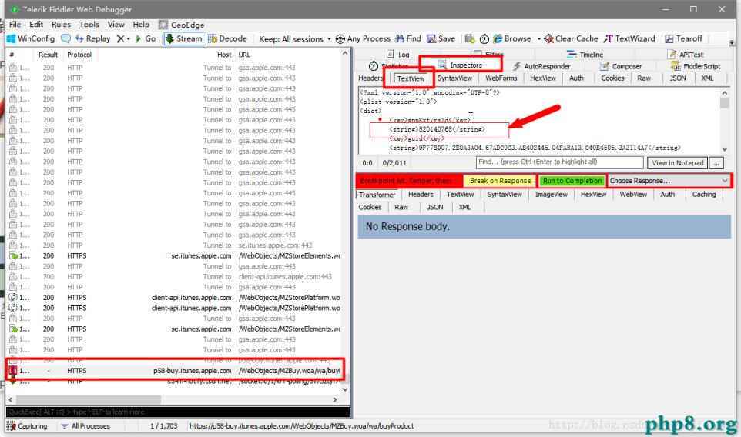Image resolution: width=741 pixels, height=437 pixels.
Task: Switch to the Timeline tab
Action: pos(585,55)
